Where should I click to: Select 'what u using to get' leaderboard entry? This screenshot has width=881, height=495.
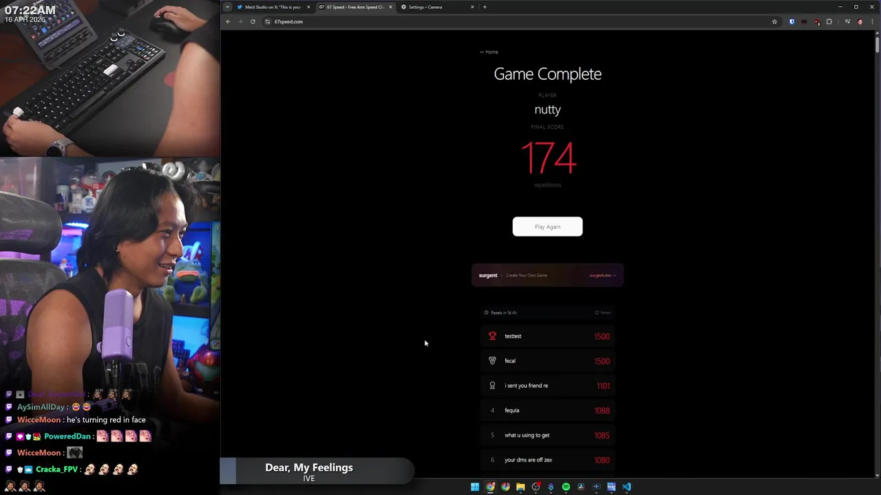click(x=548, y=435)
